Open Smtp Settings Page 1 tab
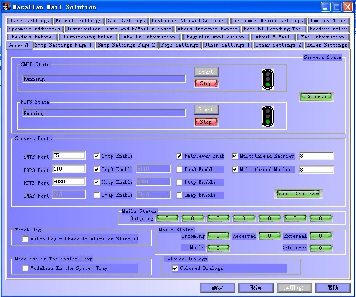Screen dimensions: 356x297 tap(63, 45)
